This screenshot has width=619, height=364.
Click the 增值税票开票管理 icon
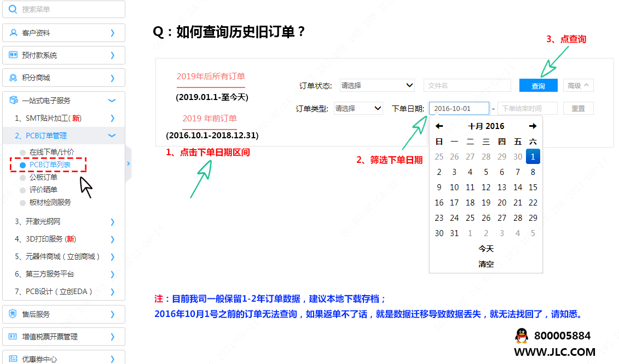point(13,337)
